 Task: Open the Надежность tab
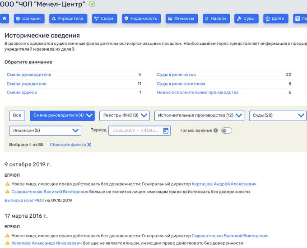point(141,19)
